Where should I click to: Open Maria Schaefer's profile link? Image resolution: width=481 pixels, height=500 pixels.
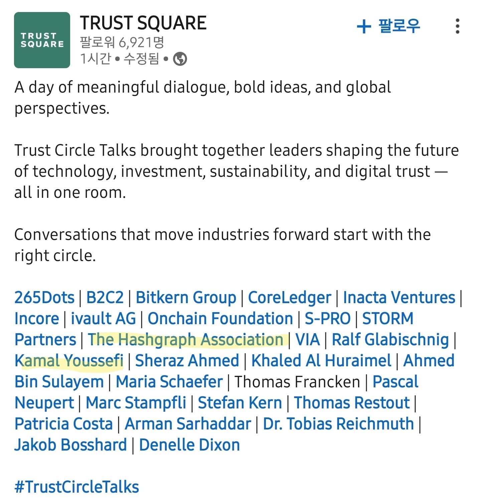(169, 382)
